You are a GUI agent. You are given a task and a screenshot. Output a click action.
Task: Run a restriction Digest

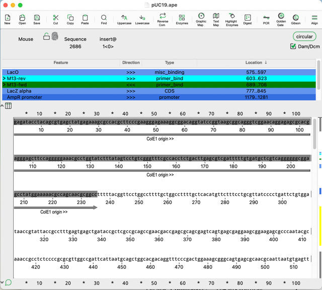point(248,19)
